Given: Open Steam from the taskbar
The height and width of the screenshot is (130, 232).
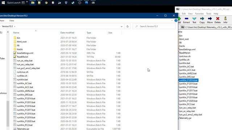Looking at the screenshot, I should [x=73, y=3].
